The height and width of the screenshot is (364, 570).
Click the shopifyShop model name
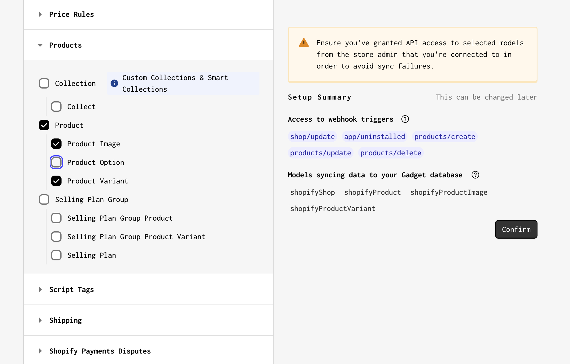(313, 192)
